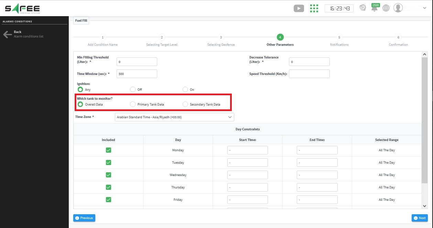Uncheck the Tuesday included checkbox
The height and width of the screenshot is (228, 433).
coord(108,163)
